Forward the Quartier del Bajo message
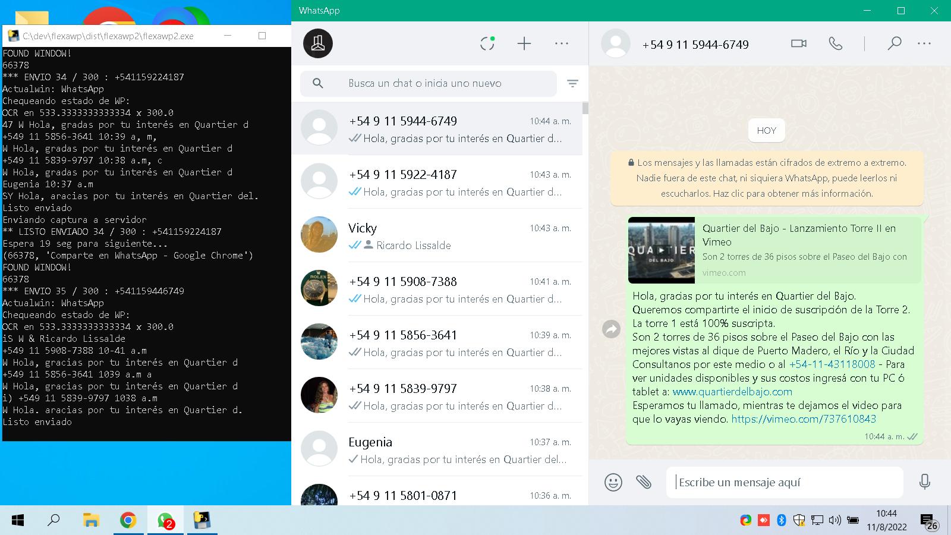951x535 pixels. point(611,329)
